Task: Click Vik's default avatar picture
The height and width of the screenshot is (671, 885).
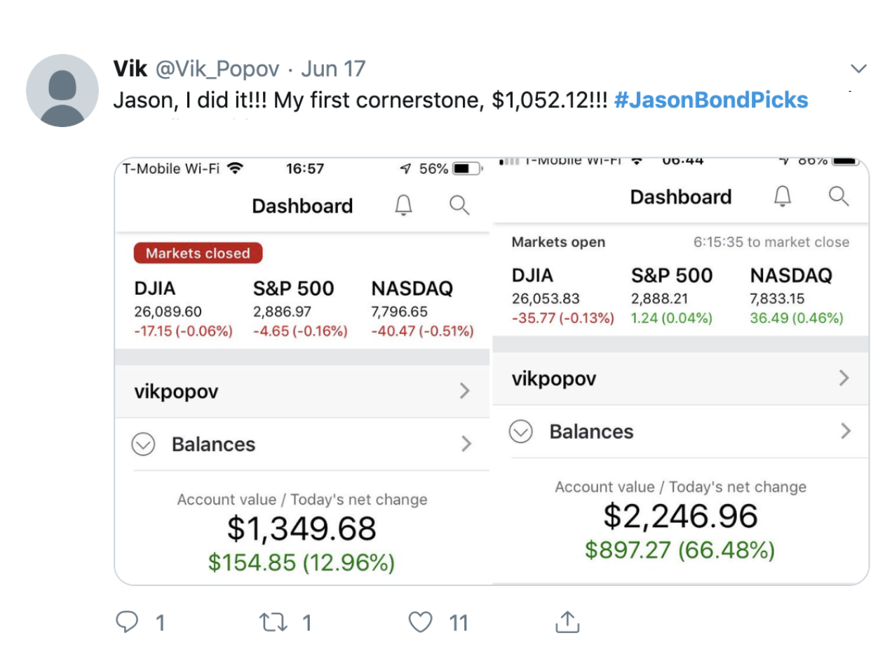Action: 62,91
